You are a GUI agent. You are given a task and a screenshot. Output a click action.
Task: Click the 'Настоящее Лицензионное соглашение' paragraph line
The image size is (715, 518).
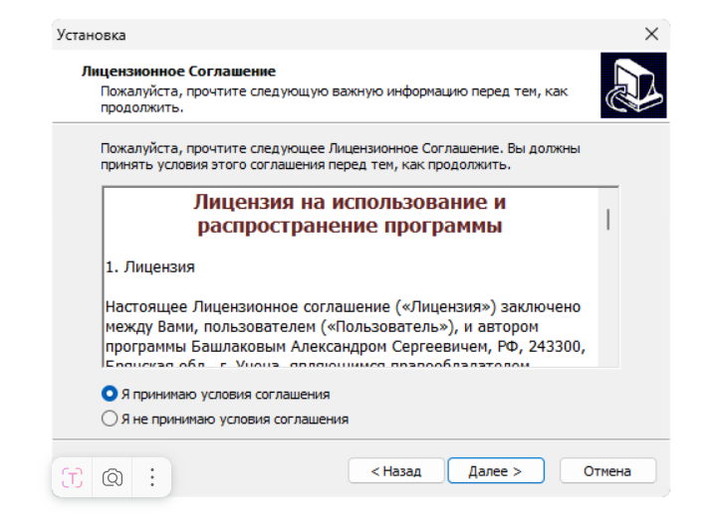(343, 307)
